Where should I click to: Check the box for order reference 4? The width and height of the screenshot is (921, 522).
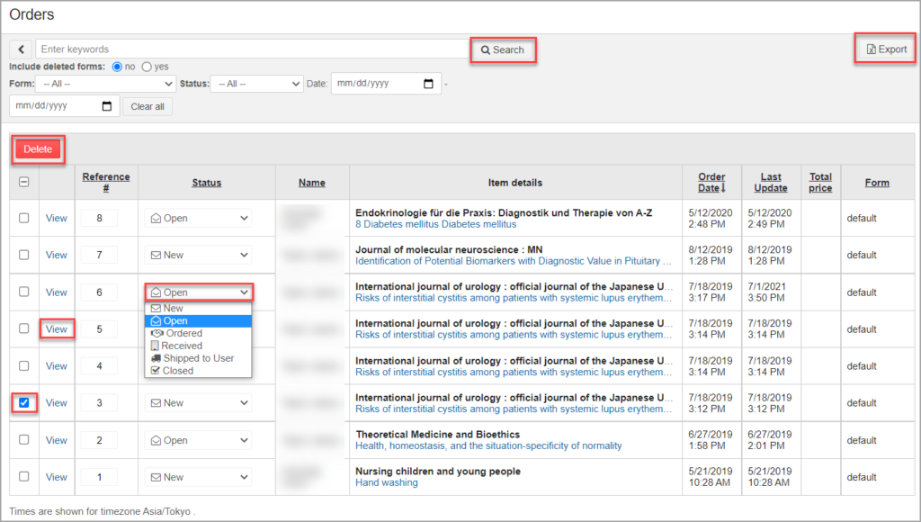click(x=24, y=365)
